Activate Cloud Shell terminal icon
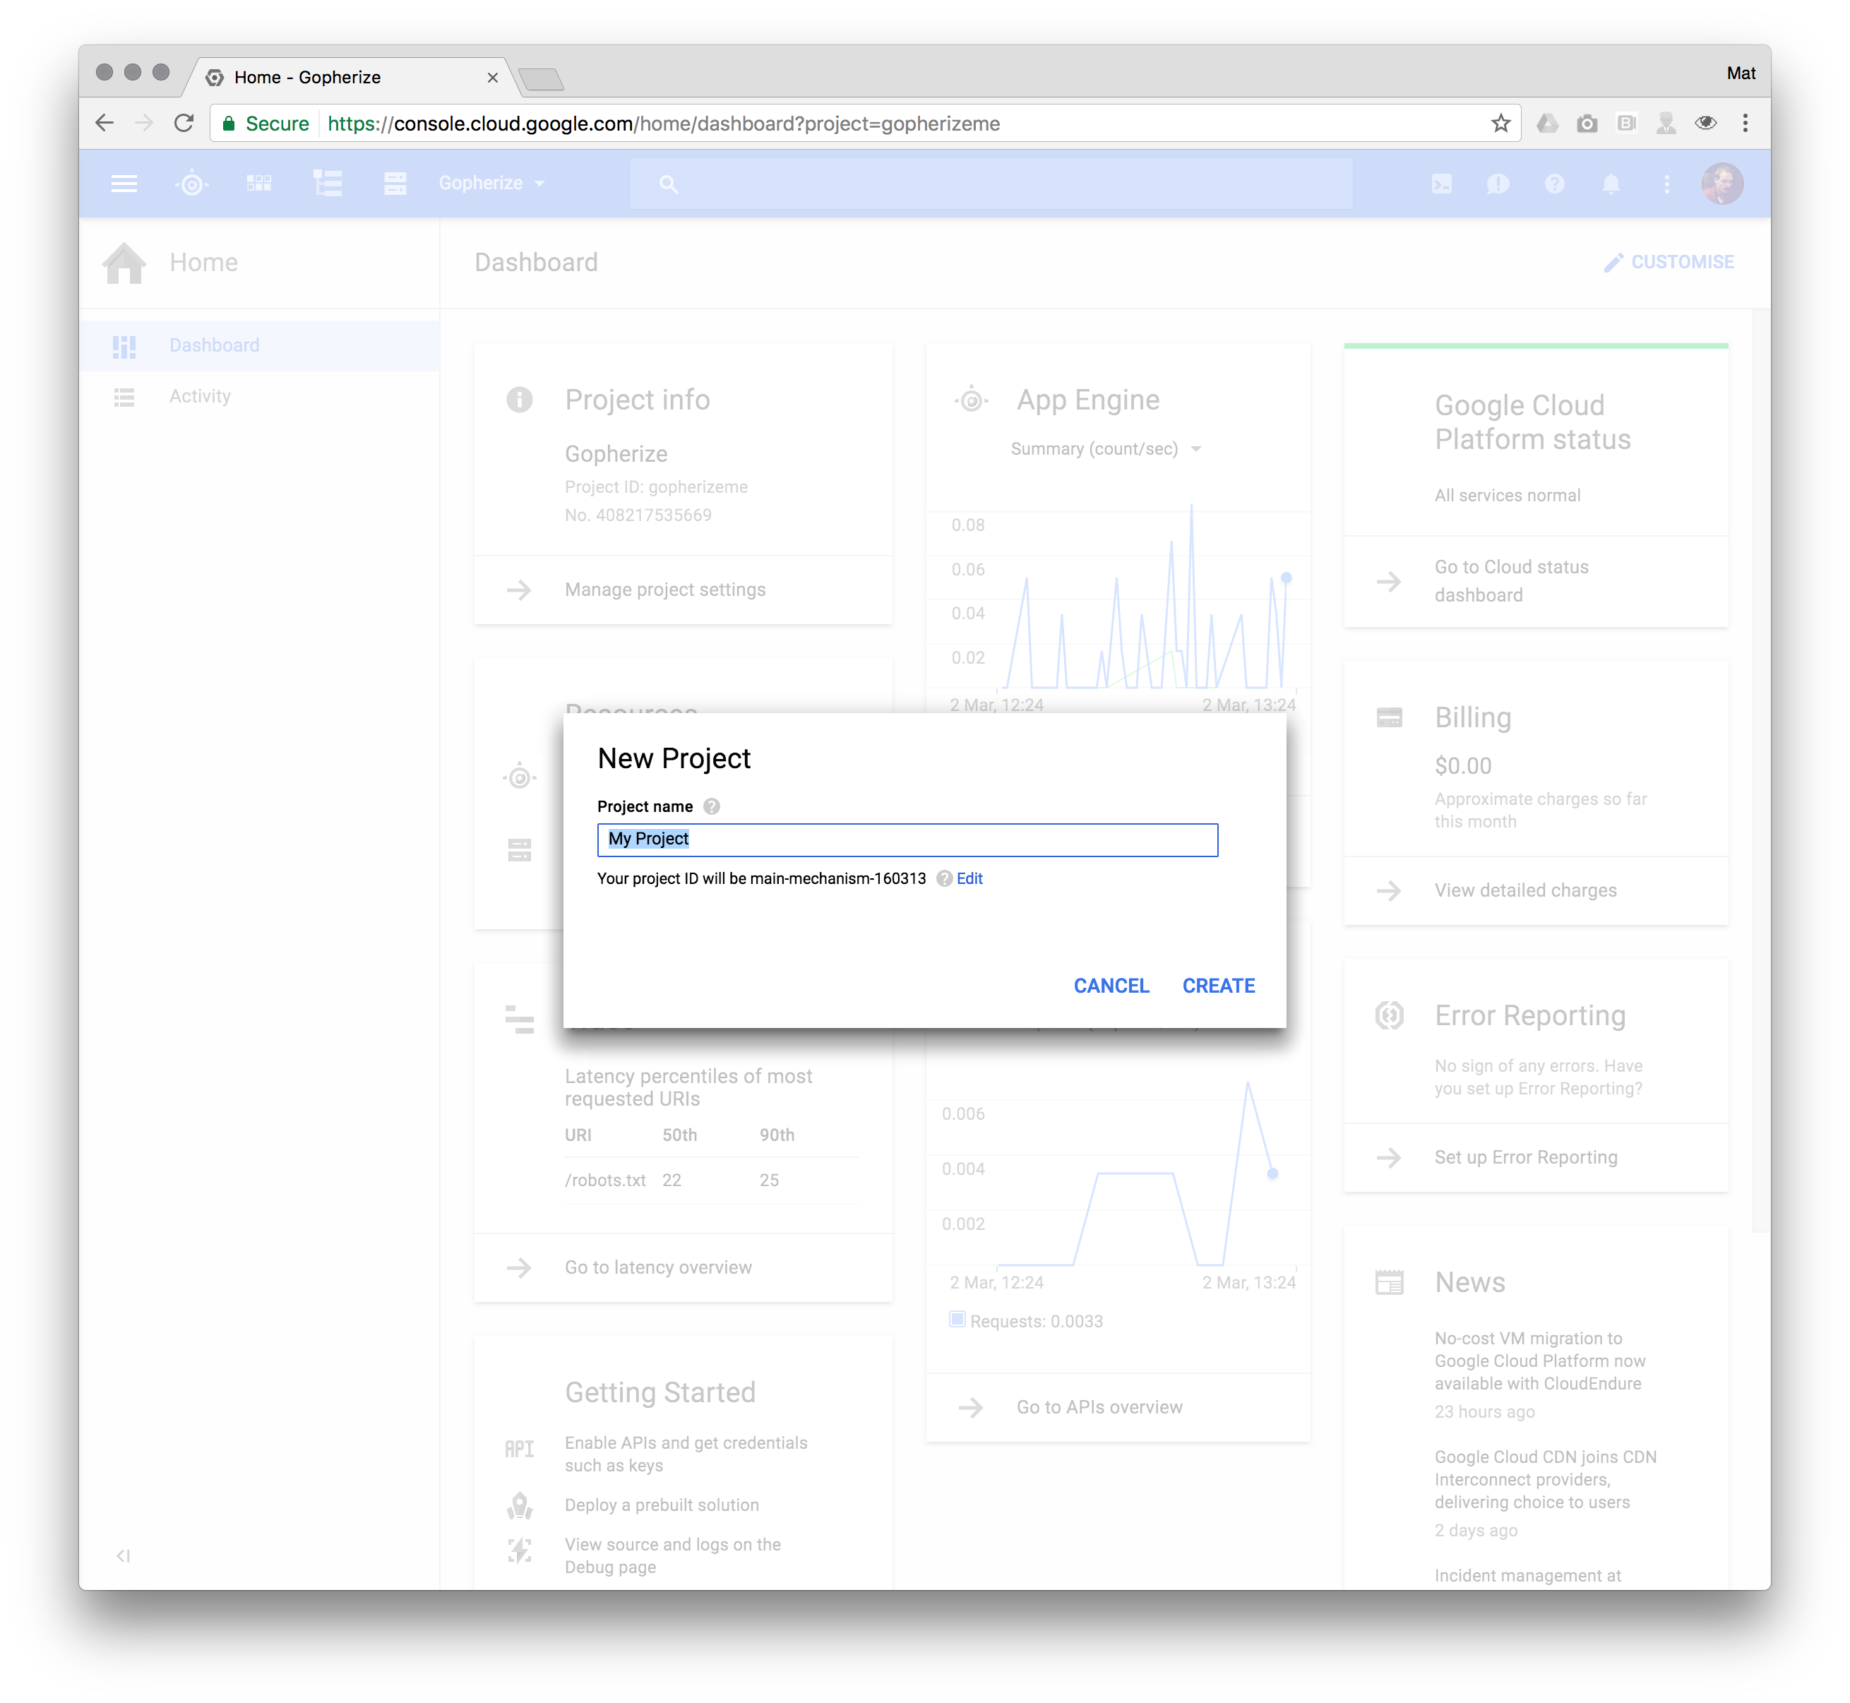This screenshot has width=1850, height=1703. 1442,184
